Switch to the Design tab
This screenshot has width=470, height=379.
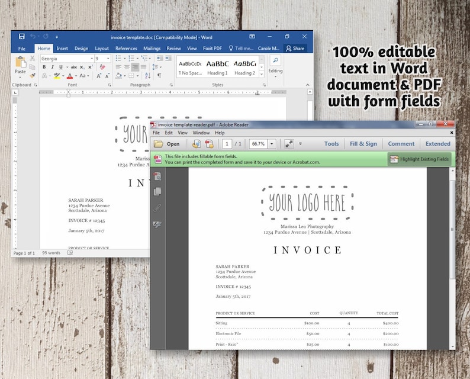click(x=81, y=49)
